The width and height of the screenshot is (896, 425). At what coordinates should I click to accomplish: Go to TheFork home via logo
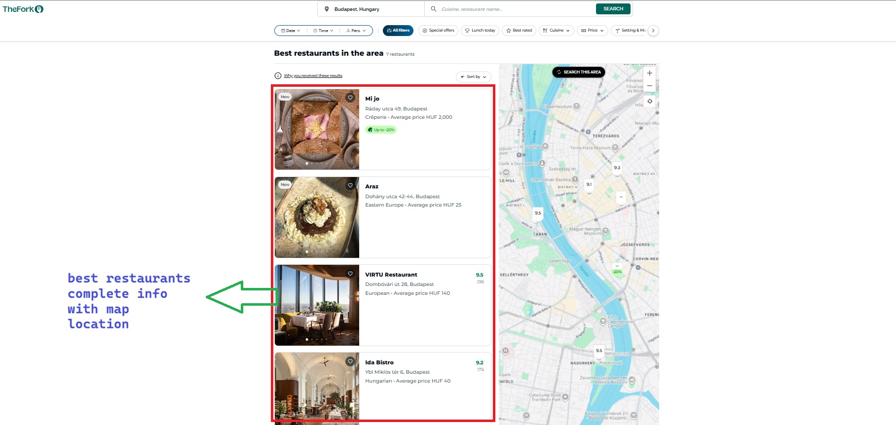(23, 9)
